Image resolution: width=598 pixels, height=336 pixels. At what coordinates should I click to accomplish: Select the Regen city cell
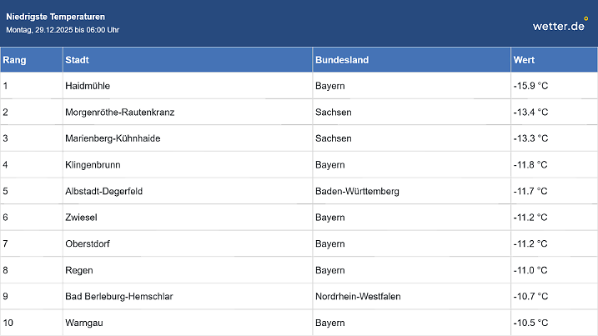pyautogui.click(x=79, y=270)
